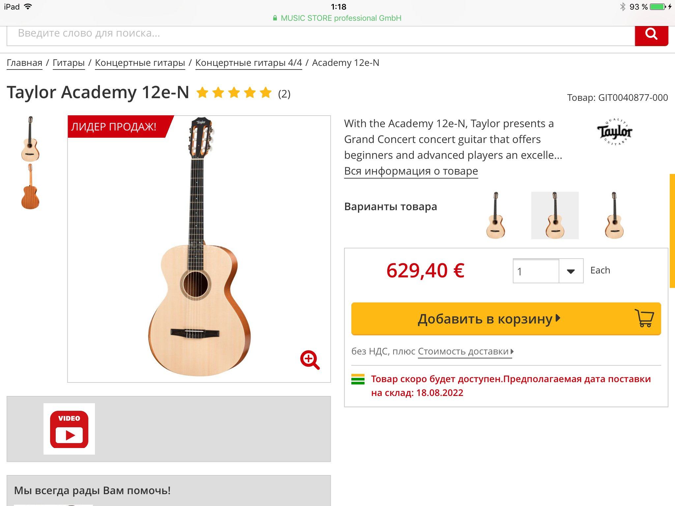The image size is (675, 506).
Task: Click the green-yellow availability indicator icon
Action: (358, 379)
